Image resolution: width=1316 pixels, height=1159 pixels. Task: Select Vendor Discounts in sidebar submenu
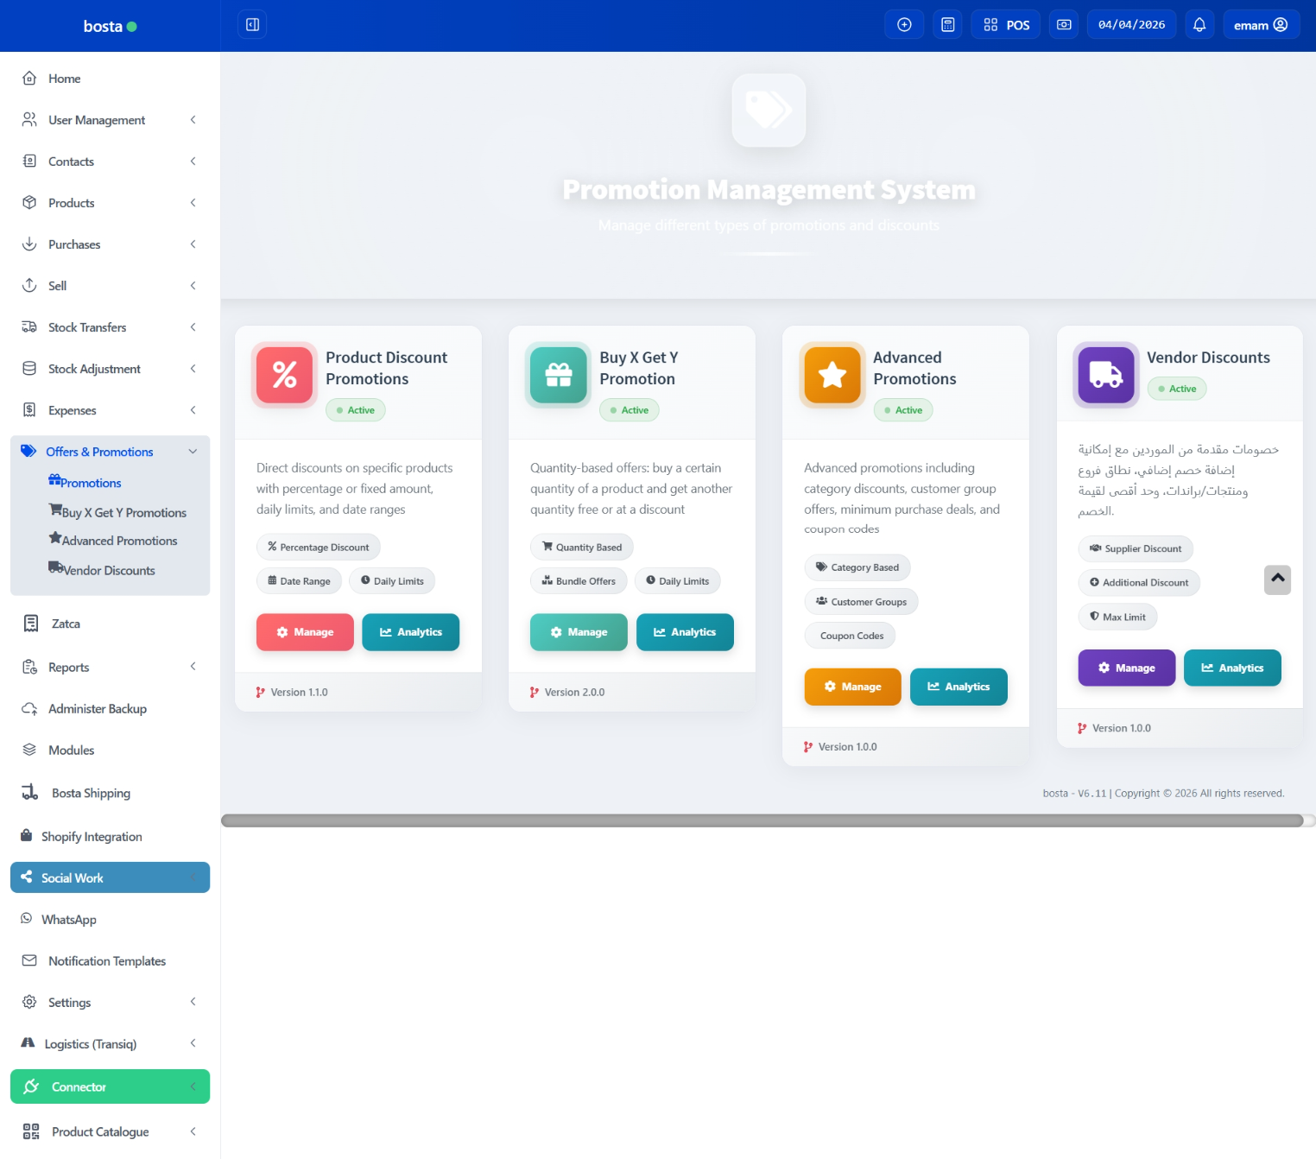click(x=109, y=571)
